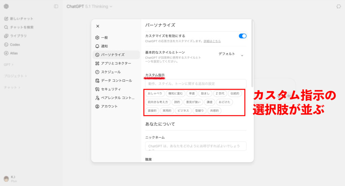Click the ペアレンタル コントロール person icon
This screenshot has height=186, width=345.
pos(97,98)
